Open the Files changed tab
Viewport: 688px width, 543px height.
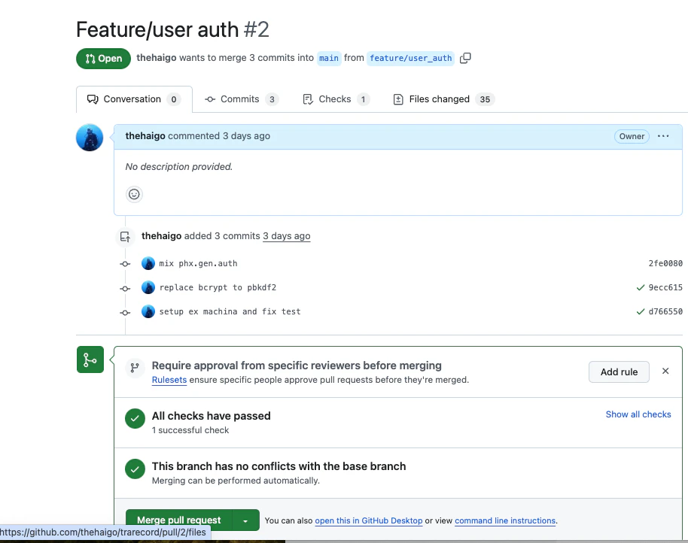(x=444, y=99)
